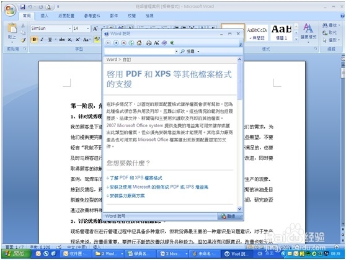
Task: Toggle Superscript formatting
Action: tap(78, 40)
